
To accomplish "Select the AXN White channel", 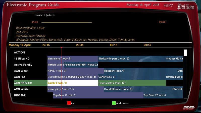I will (x=21, y=89).
